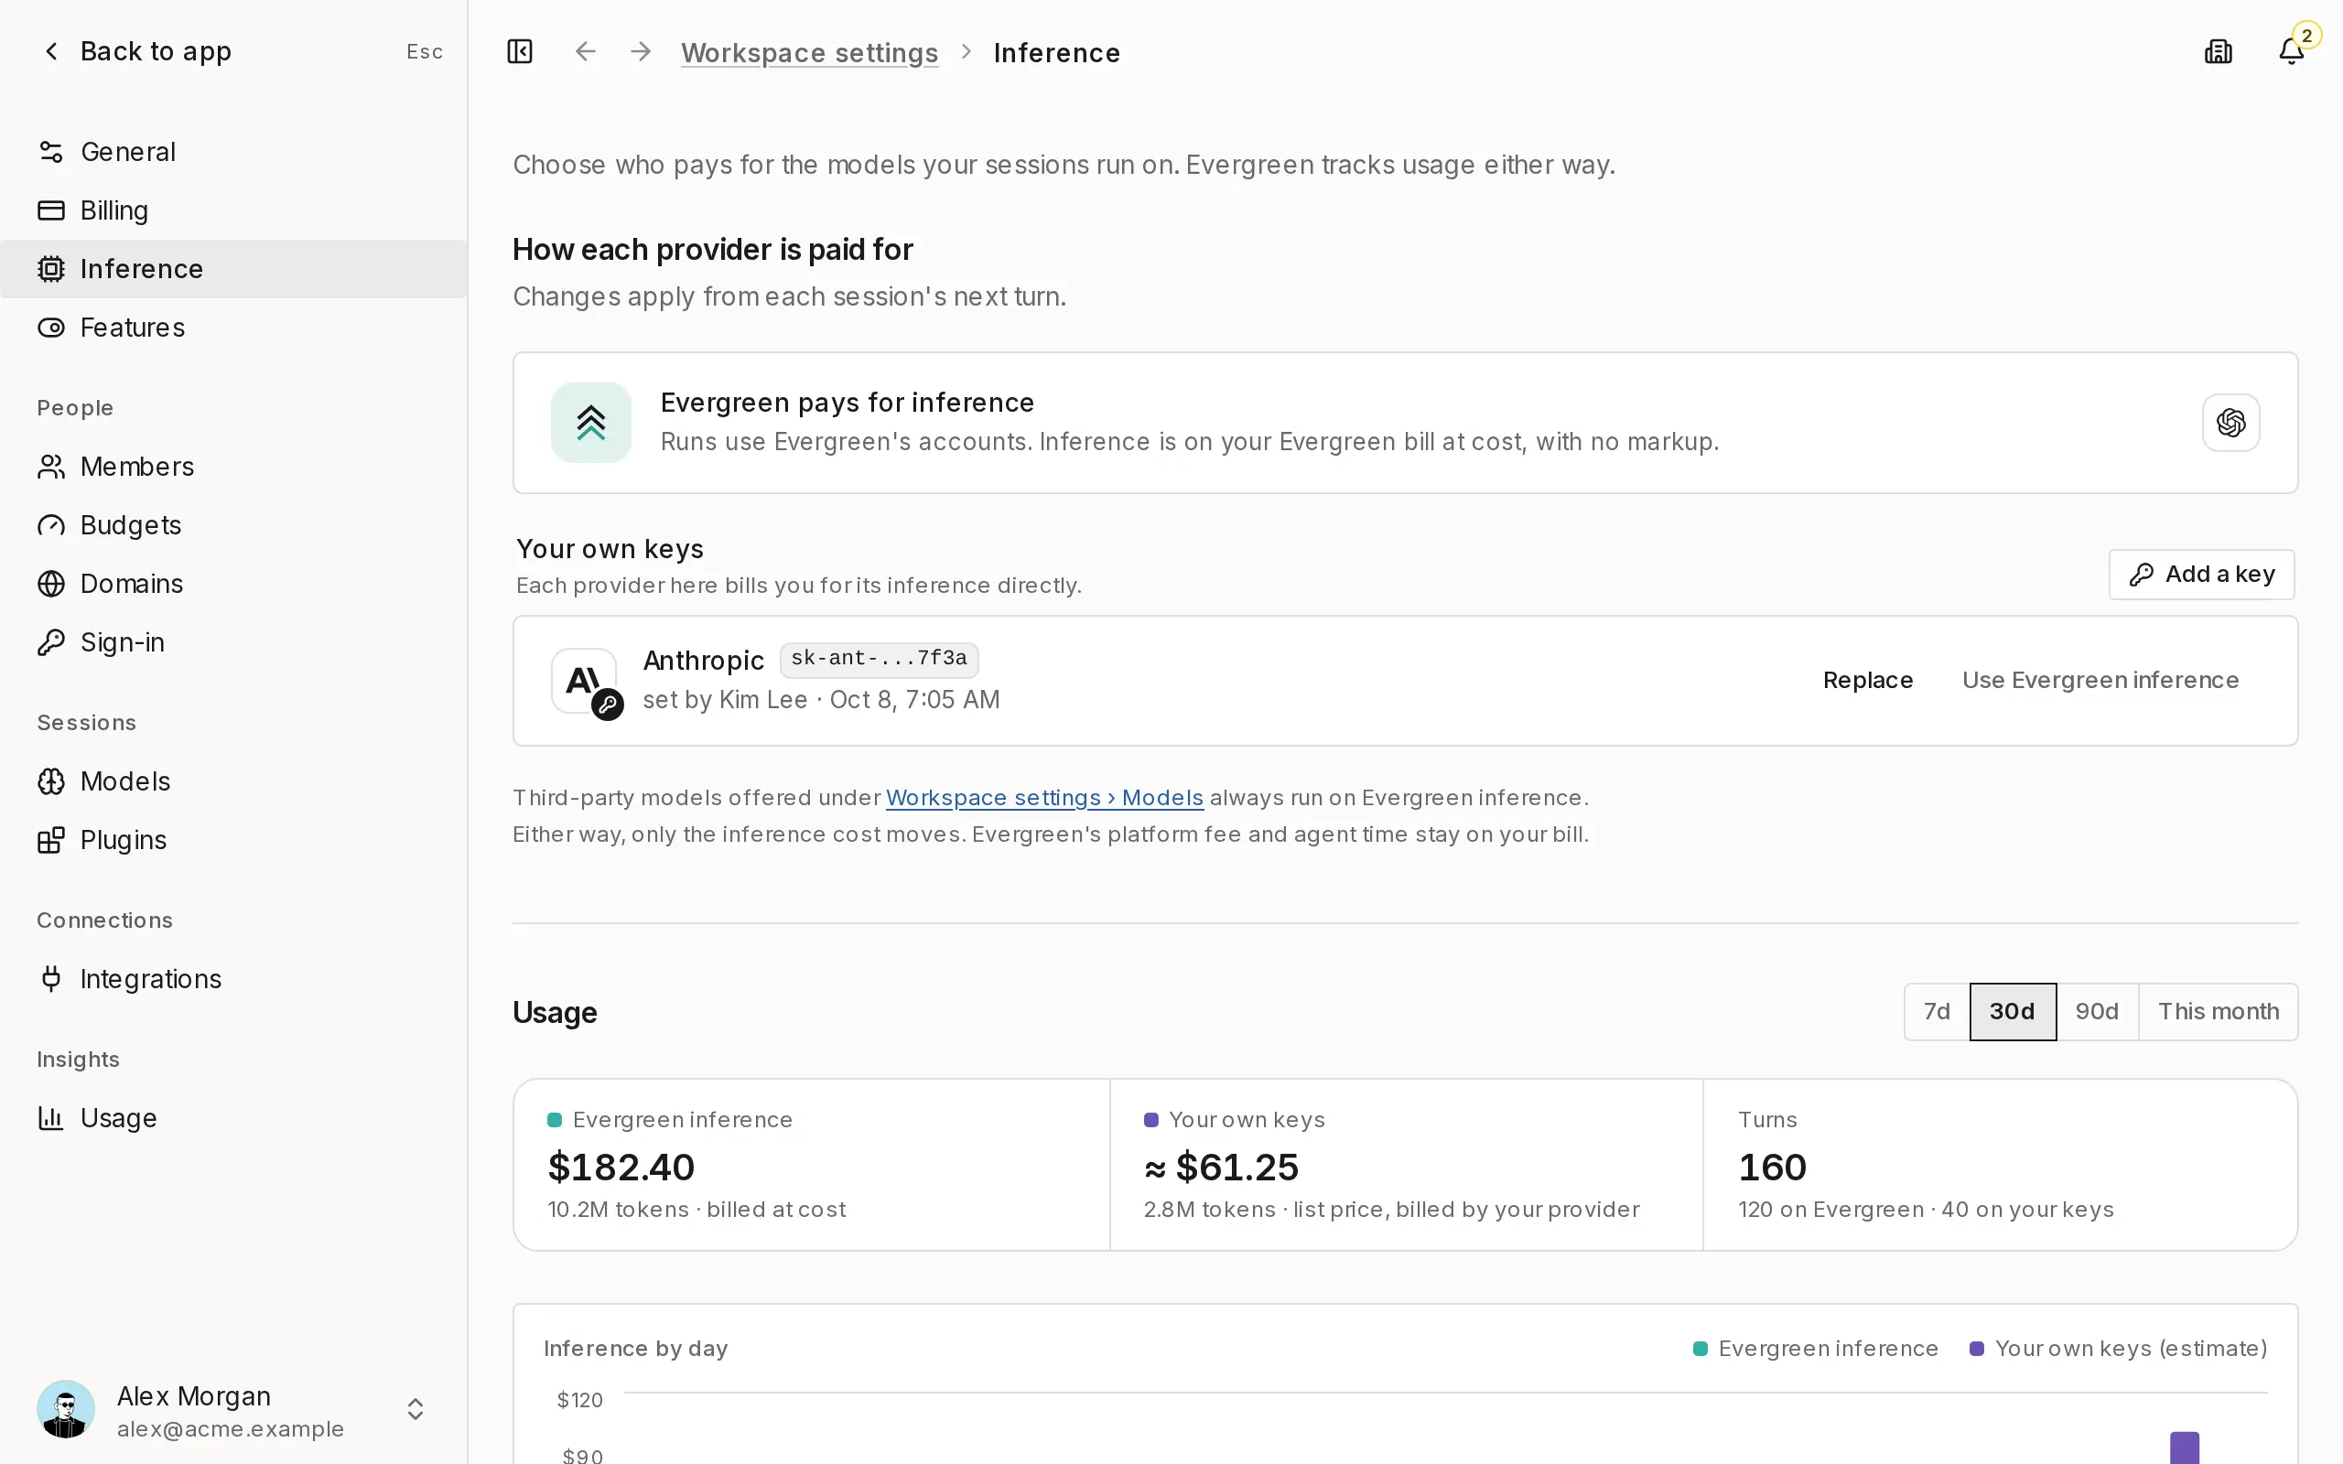Screen dimensions: 2343x1464
Task: Open the Domains page
Action: (233, 584)
